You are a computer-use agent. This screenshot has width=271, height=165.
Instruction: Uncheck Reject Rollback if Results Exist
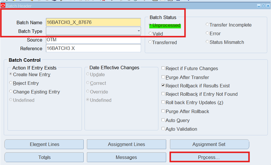pos(163,86)
